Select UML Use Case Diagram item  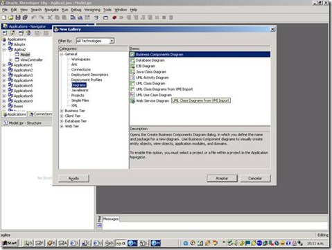pyautogui.click(x=153, y=95)
